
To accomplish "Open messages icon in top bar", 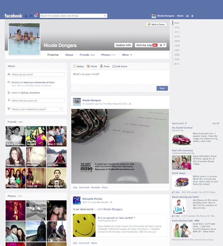I will (x=31, y=16).
